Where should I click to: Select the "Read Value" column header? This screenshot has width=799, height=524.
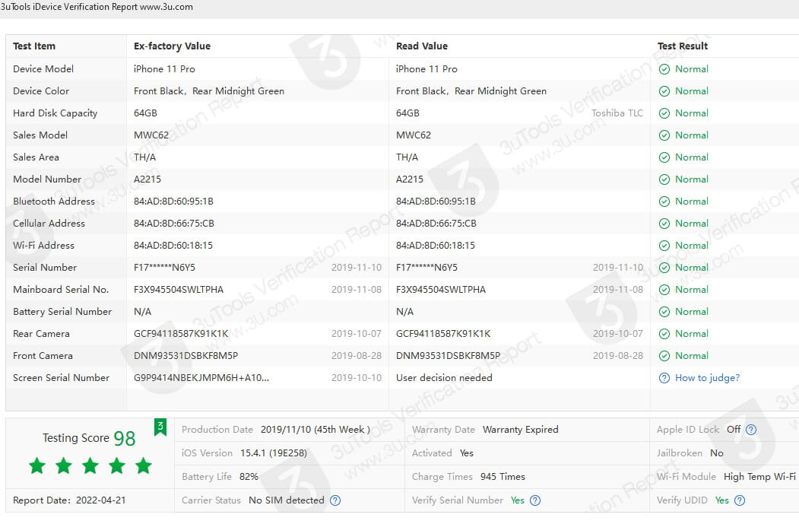[422, 46]
